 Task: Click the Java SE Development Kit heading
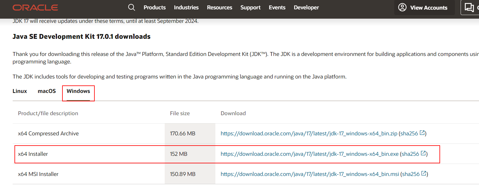pyautogui.click(x=81, y=37)
